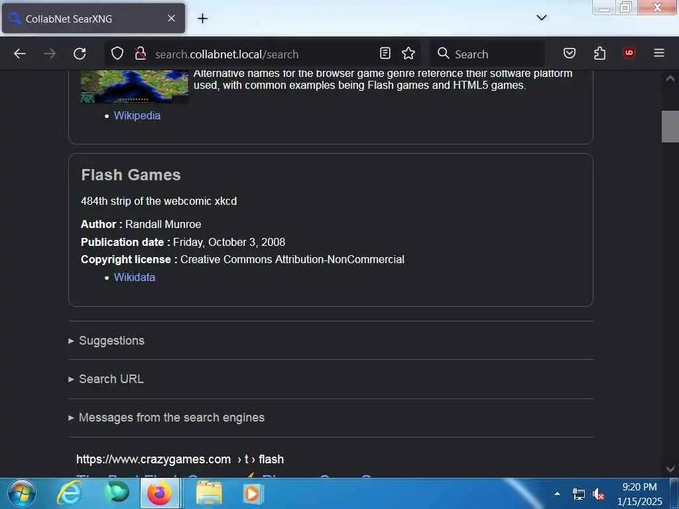Click the muted volume tray icon
The width and height of the screenshot is (679, 509).
pyautogui.click(x=599, y=494)
